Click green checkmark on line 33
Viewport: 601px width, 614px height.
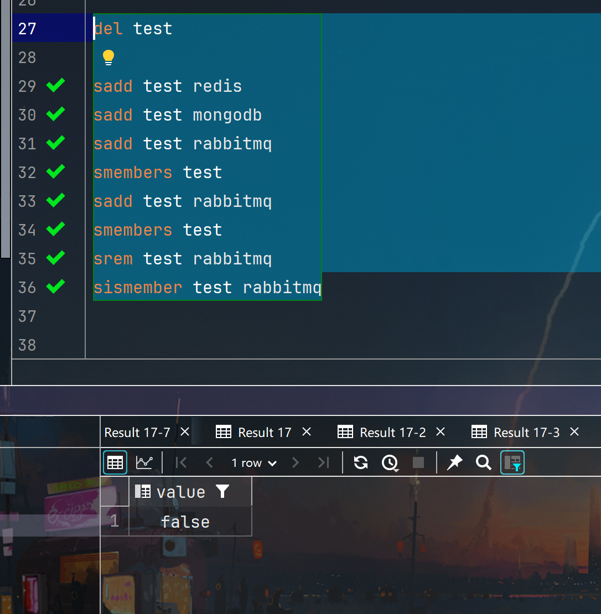tap(56, 200)
